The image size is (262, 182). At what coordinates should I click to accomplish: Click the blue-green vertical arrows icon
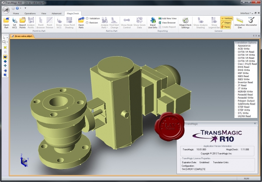tap(5, 61)
